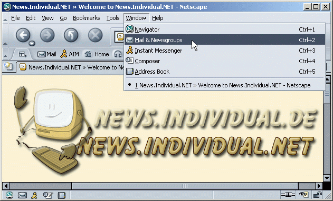Click the NEWS.INDIVIDUAL.NET logo text
Image resolution: width=333 pixels, height=201 pixels.
(x=196, y=146)
